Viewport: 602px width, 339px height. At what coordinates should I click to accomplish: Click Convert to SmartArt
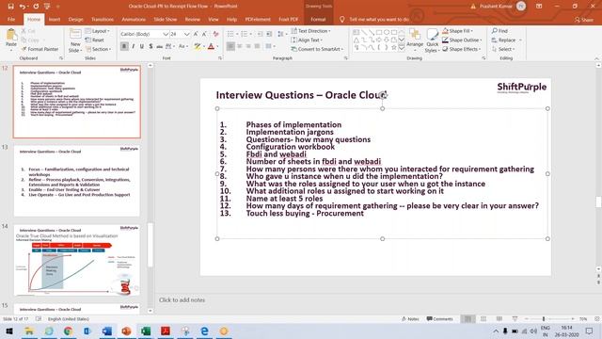tap(317, 49)
